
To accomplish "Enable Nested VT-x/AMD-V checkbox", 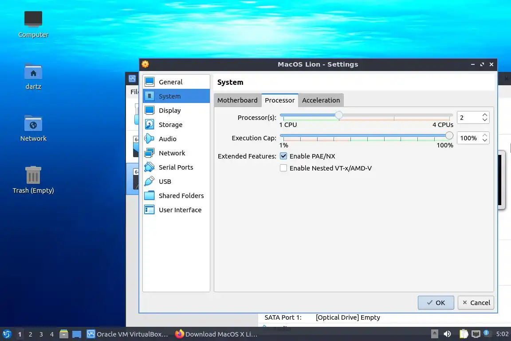I will 283,168.
